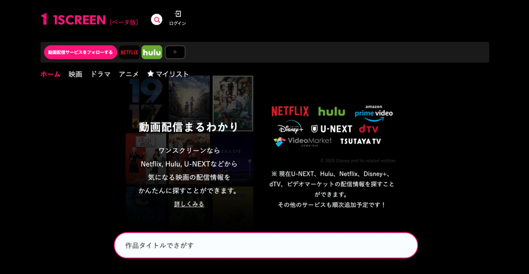Click the TSUTAYA TV logo
Viewport: 529px width, 274px height.
click(x=360, y=141)
